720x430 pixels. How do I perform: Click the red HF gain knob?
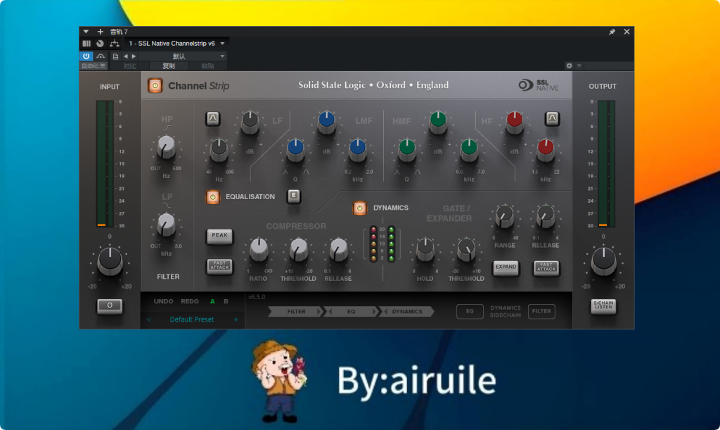(x=514, y=122)
